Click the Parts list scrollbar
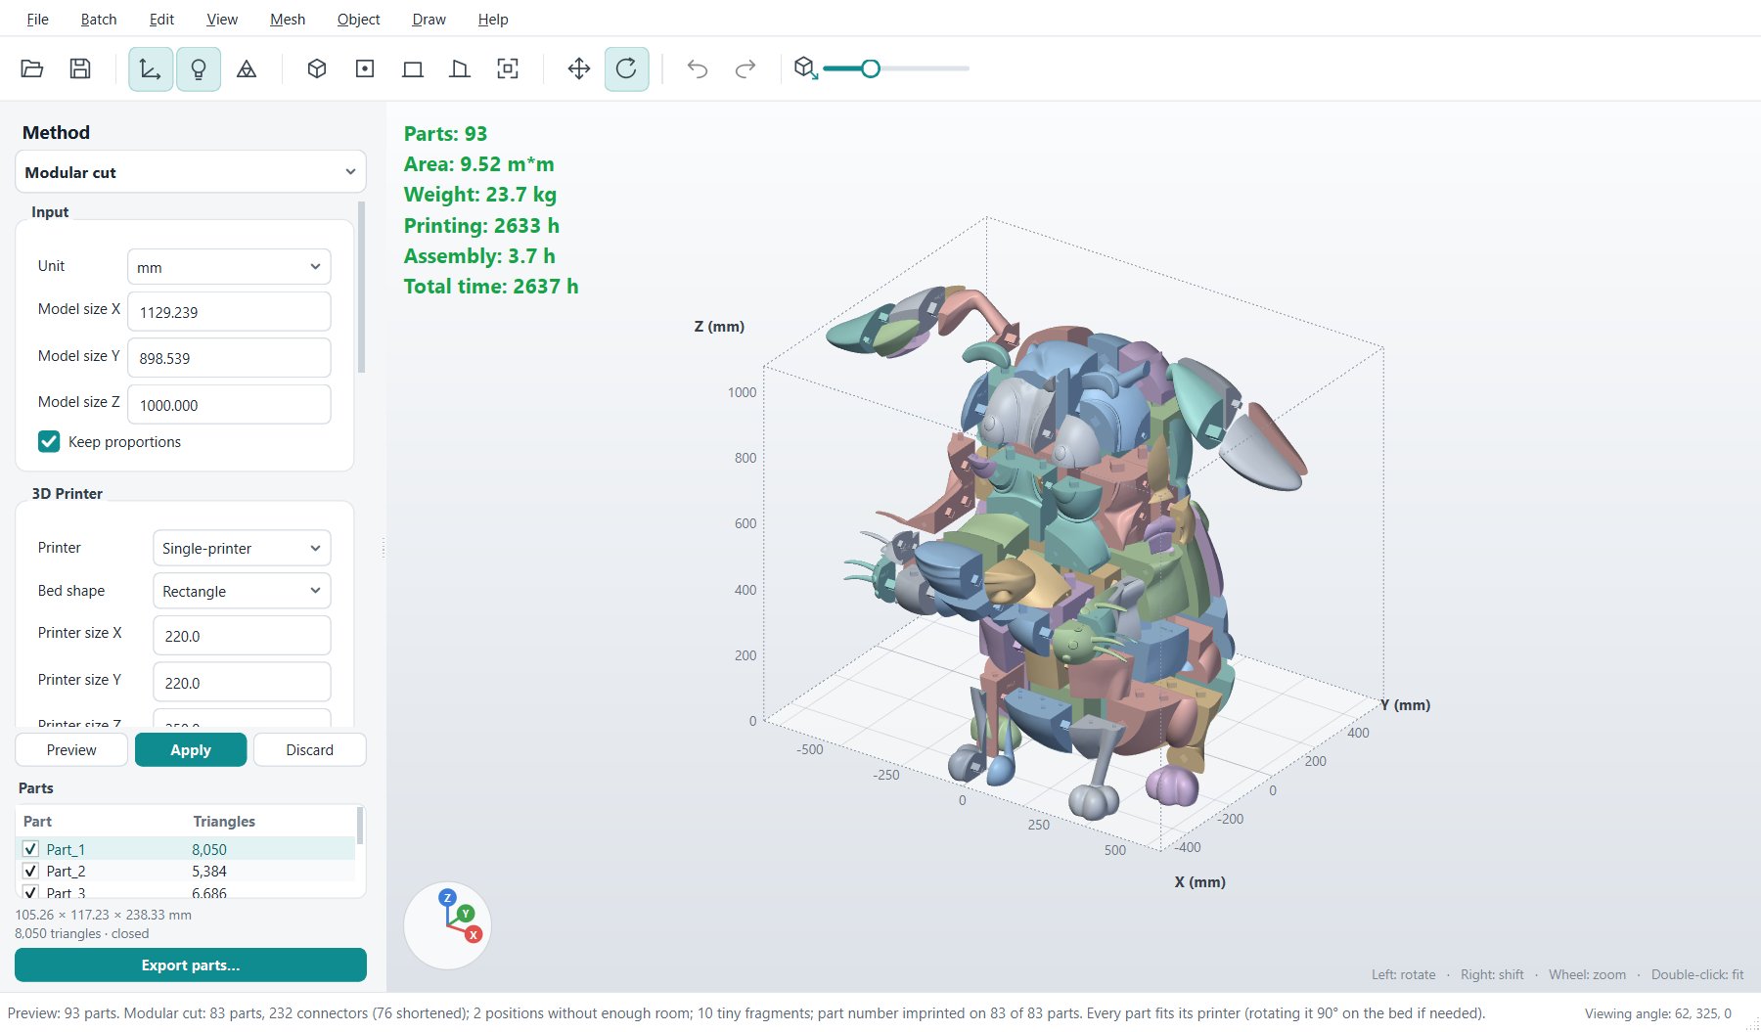Viewport: 1761px width, 1032px height. 360,827
